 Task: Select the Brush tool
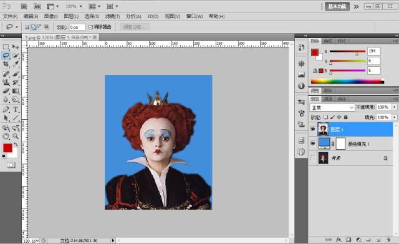(x=16, y=74)
